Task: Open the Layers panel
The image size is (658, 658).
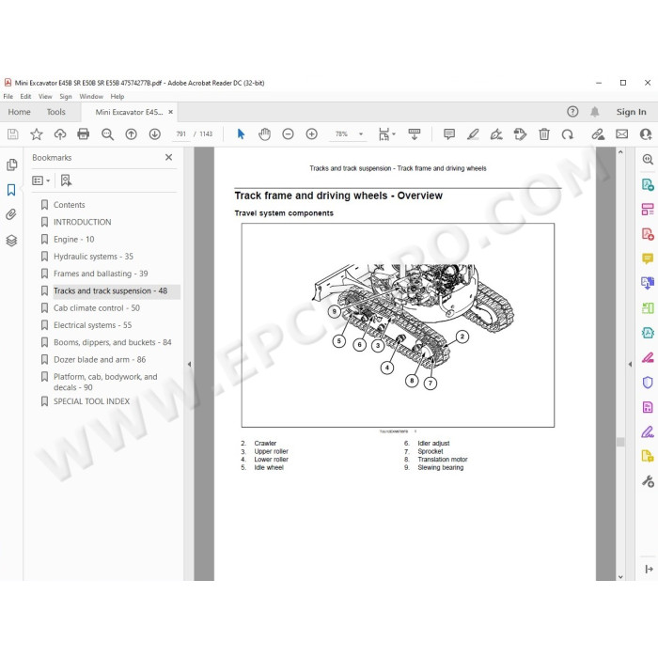Action: pyautogui.click(x=11, y=241)
